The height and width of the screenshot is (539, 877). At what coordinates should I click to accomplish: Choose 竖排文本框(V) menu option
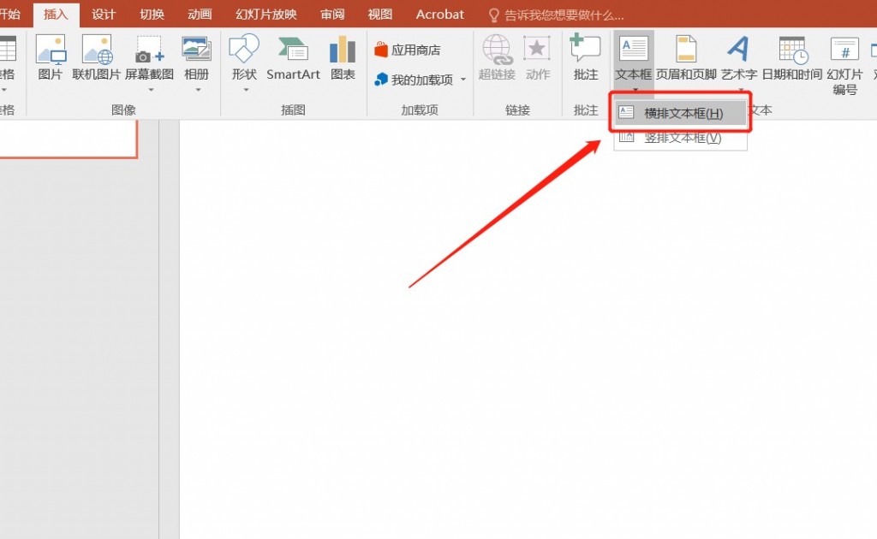[x=682, y=138]
